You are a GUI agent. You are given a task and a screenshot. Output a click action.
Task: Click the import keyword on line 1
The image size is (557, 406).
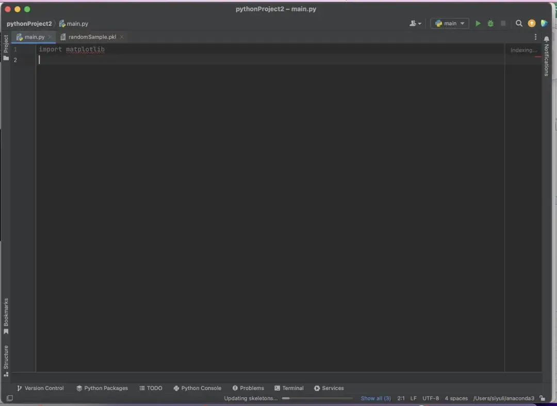pyautogui.click(x=50, y=49)
